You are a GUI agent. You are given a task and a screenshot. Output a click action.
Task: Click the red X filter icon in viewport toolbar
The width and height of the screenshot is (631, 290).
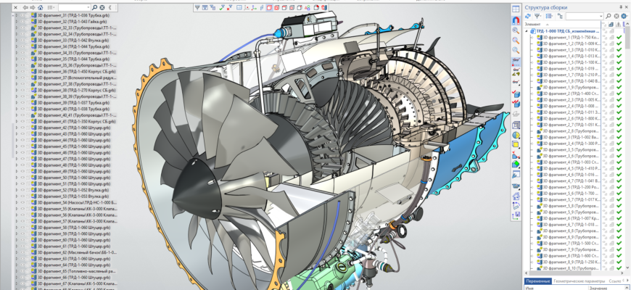tap(229, 8)
